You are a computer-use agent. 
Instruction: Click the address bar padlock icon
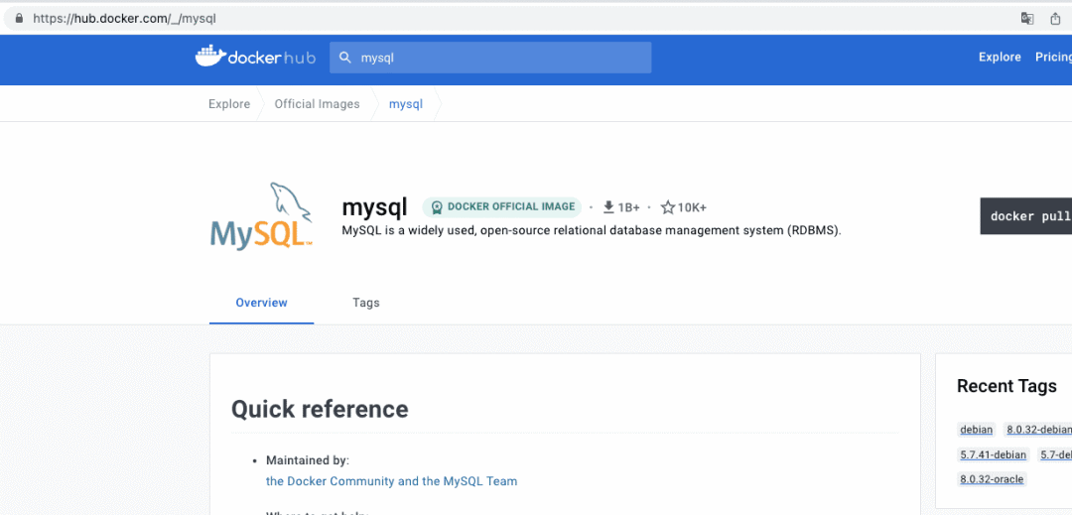pos(18,18)
